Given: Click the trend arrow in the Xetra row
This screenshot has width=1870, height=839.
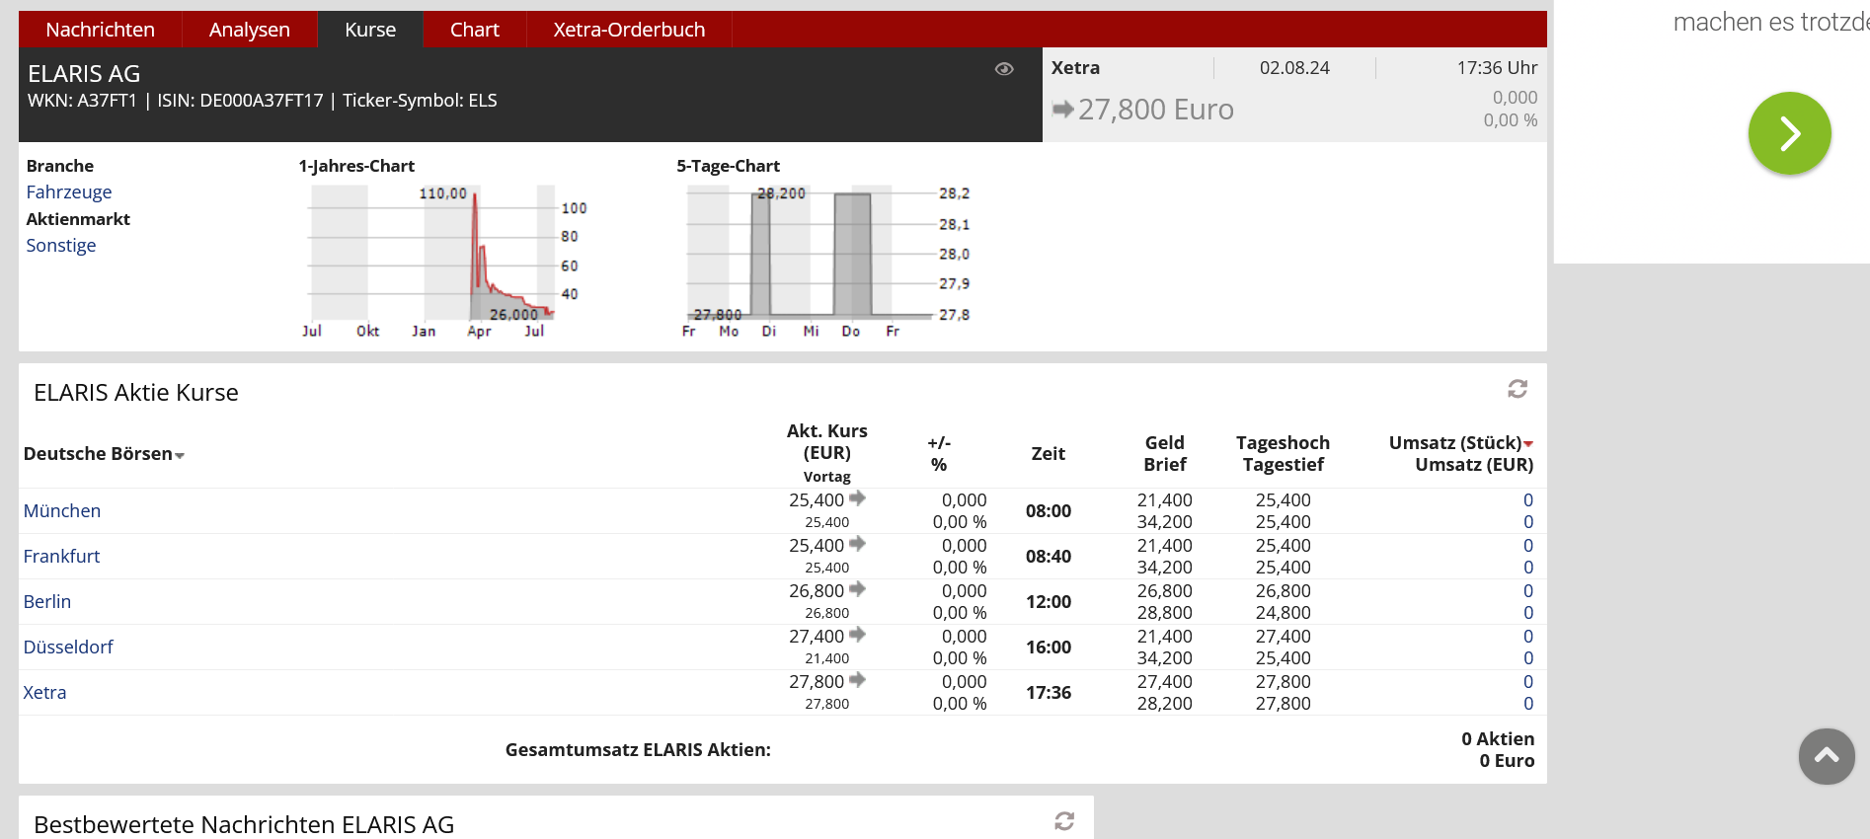Looking at the screenshot, I should pyautogui.click(x=857, y=680).
